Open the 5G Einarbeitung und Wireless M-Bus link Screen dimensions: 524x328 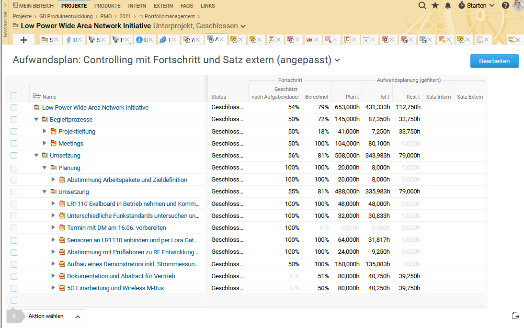[115, 288]
